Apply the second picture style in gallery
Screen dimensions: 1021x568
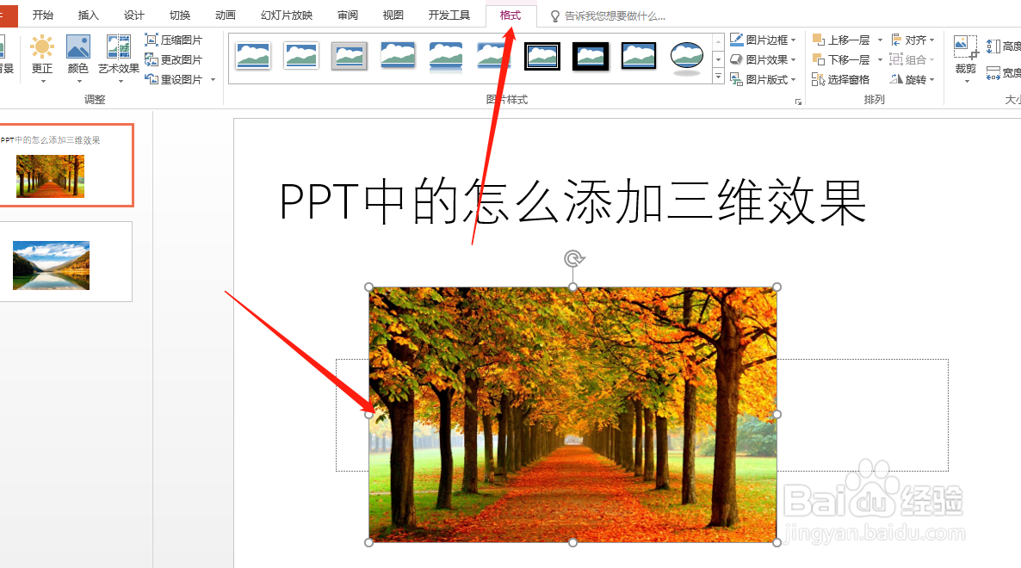(301, 56)
